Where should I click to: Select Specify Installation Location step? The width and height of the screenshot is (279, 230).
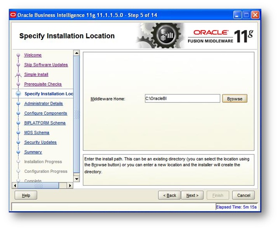49,94
